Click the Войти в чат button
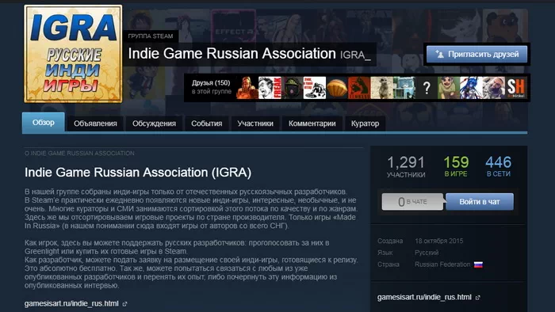 479,202
